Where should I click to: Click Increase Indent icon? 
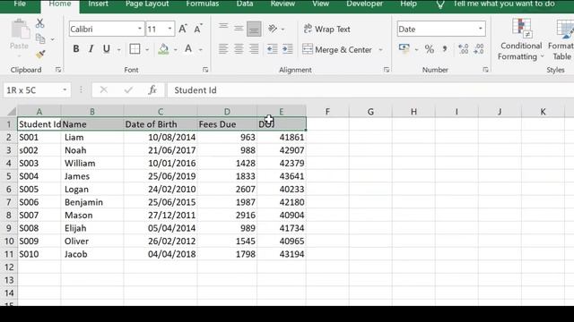tap(288, 49)
